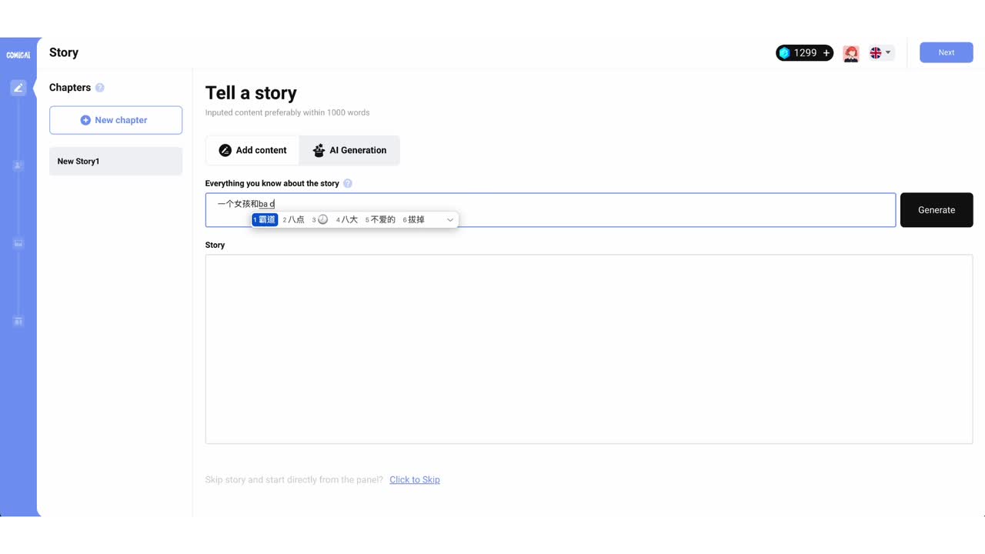Choose IME candidate 霸道
The height and width of the screenshot is (554, 985).
(265, 220)
